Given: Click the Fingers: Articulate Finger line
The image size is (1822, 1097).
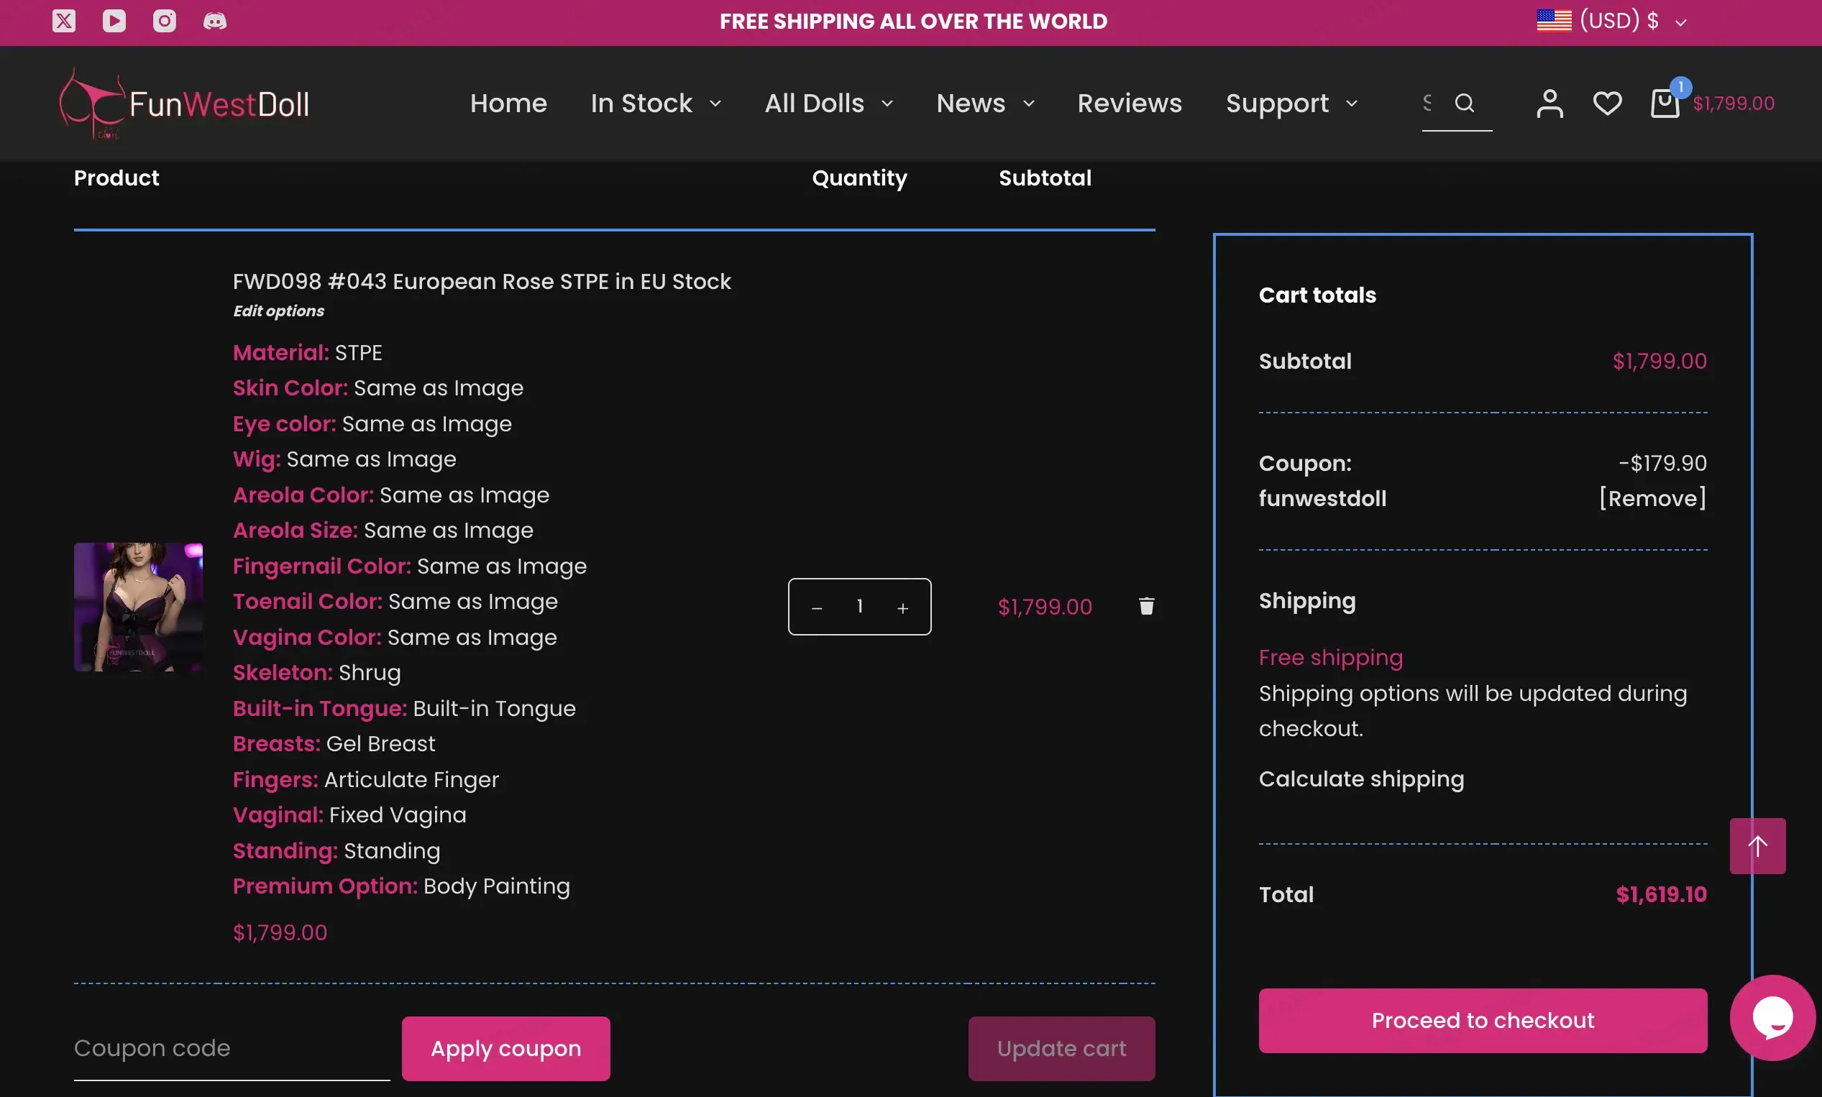Looking at the screenshot, I should point(366,780).
